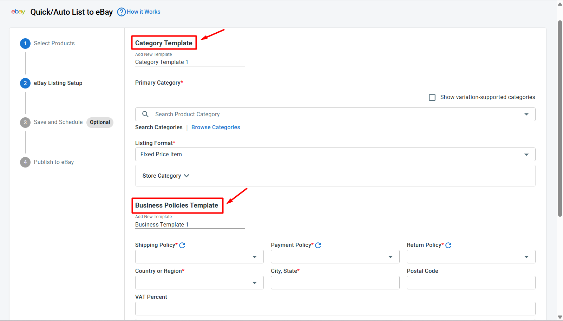Open the Country or Region dropdown
Screen dimensions: 563x321
[199, 283]
